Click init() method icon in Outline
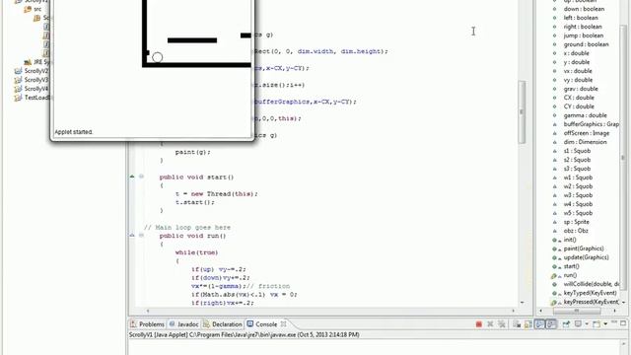This screenshot has height=355, width=631. (x=554, y=240)
